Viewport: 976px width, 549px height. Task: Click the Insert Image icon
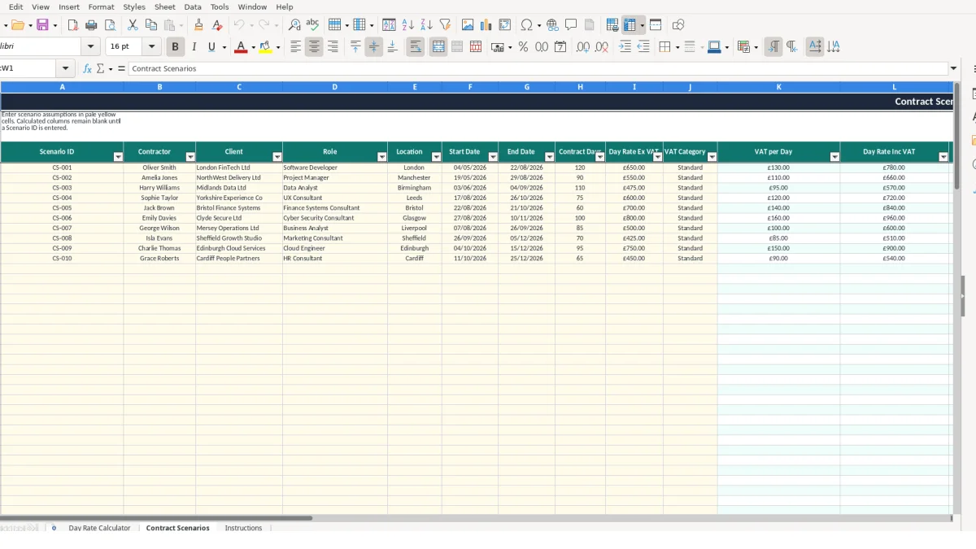468,25
